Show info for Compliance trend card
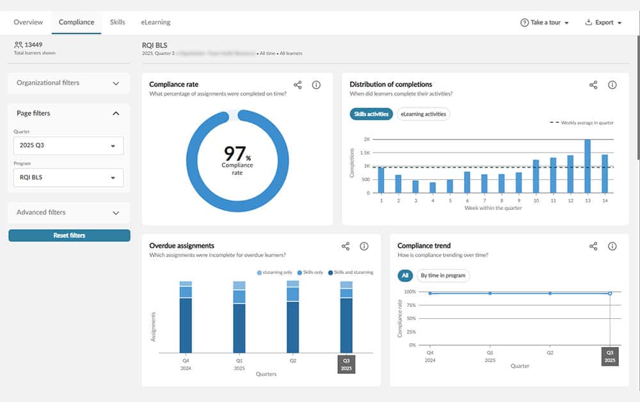This screenshot has width=640, height=402. pyautogui.click(x=612, y=246)
